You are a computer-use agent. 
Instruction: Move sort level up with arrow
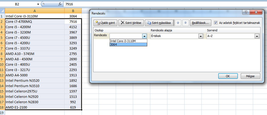(x=178, y=23)
